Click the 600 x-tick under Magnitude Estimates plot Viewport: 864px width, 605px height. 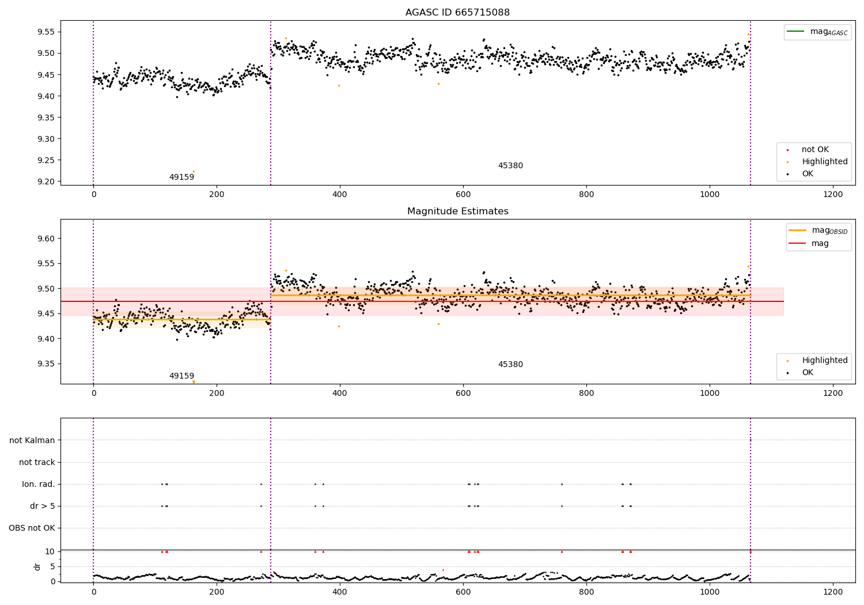pyautogui.click(x=463, y=393)
